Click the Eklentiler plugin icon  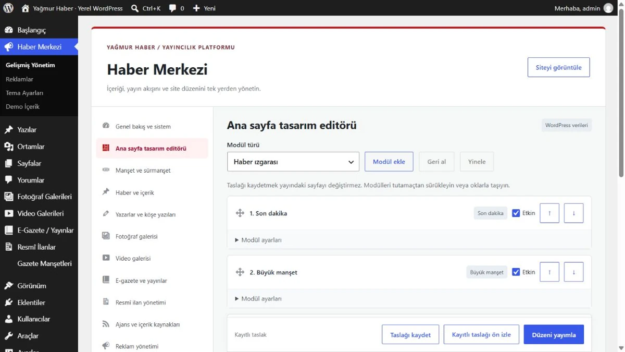click(9, 302)
